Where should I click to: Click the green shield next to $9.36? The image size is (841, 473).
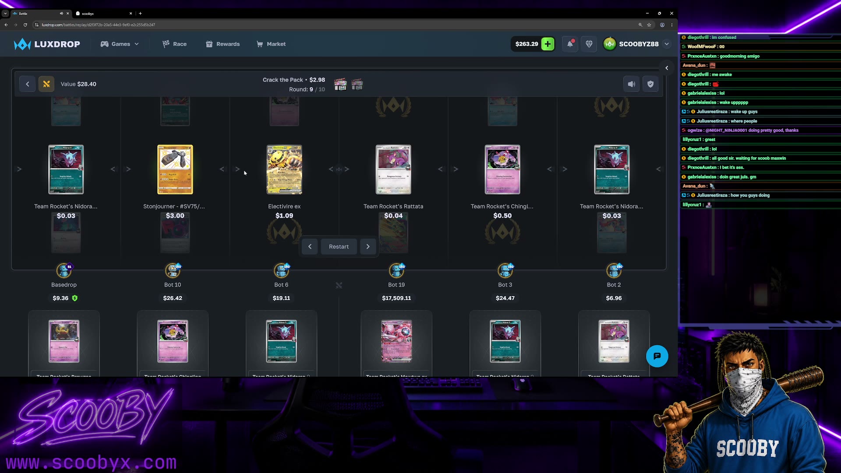tap(75, 298)
